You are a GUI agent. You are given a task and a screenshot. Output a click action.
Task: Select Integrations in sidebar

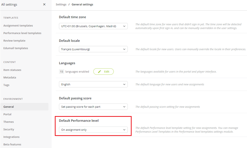pos(12,137)
